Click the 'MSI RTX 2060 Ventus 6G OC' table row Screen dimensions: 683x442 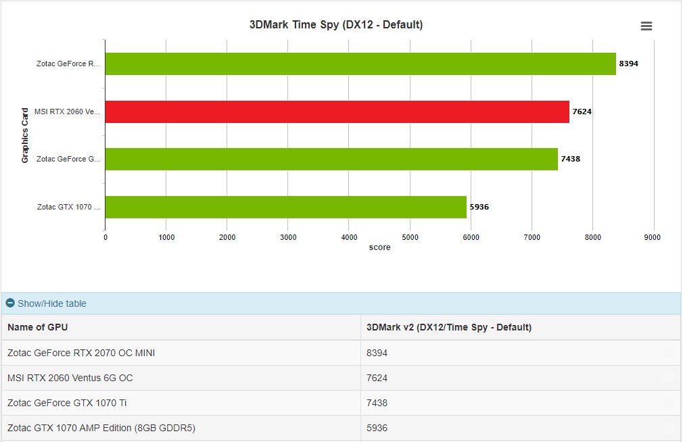click(x=70, y=378)
